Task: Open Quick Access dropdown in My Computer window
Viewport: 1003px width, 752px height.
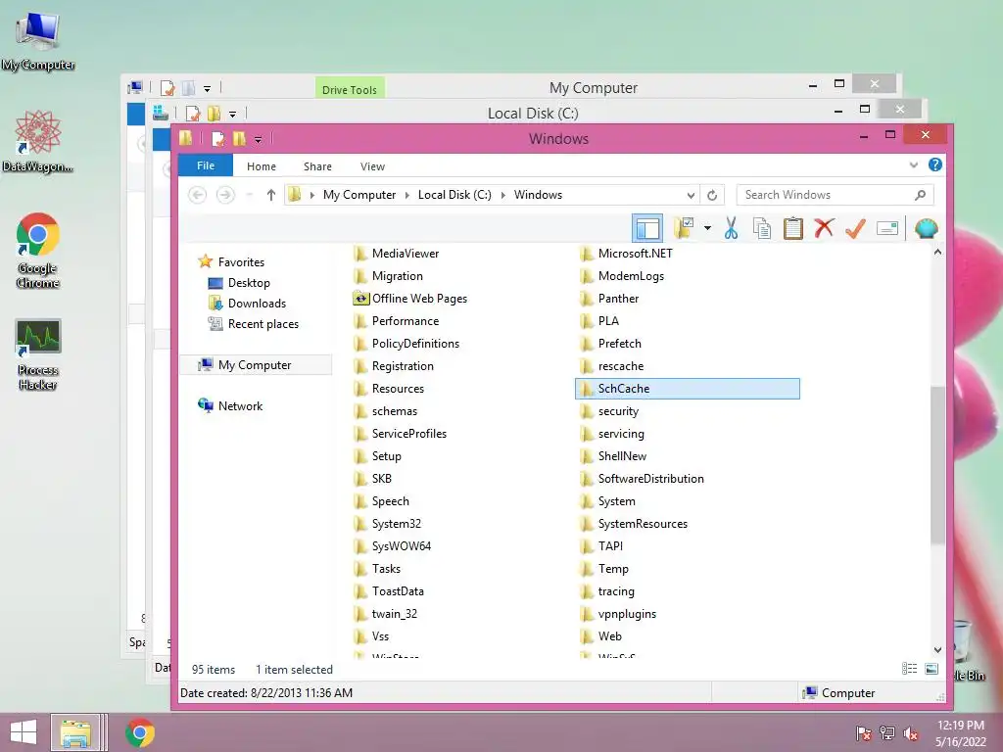Action: coord(208,88)
